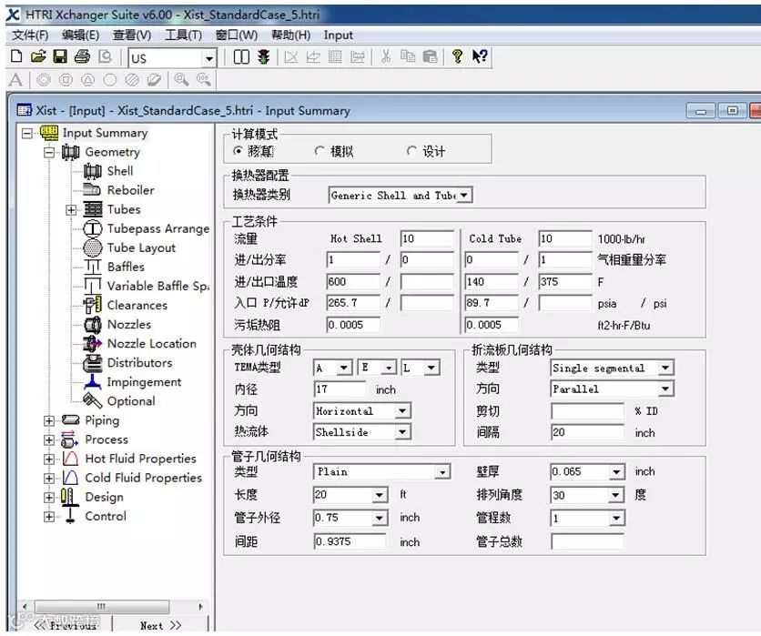Open the Shellside hot fluid dropdown
This screenshot has height=636, width=761.
click(402, 432)
